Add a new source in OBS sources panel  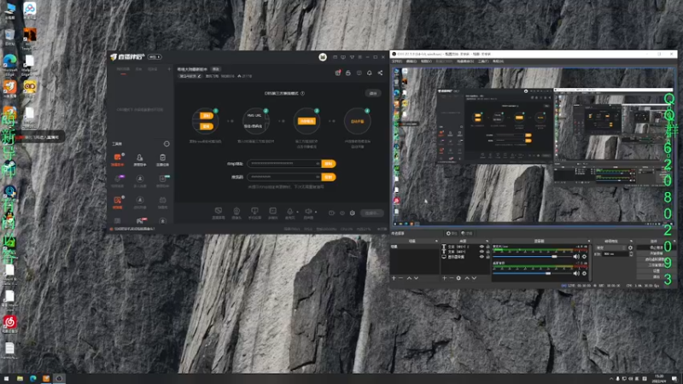pos(444,278)
